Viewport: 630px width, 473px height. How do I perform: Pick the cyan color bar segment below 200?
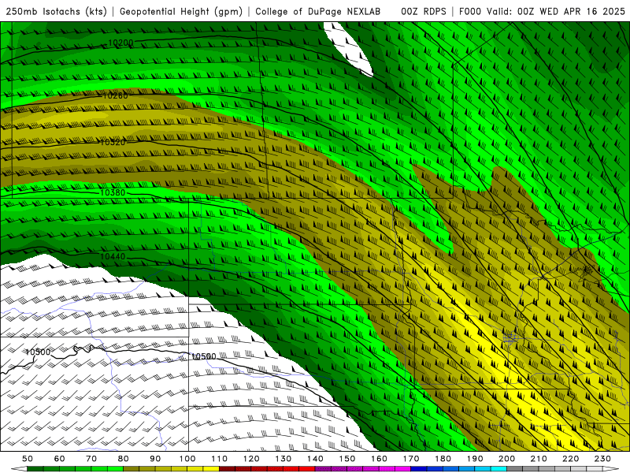pos(498,469)
